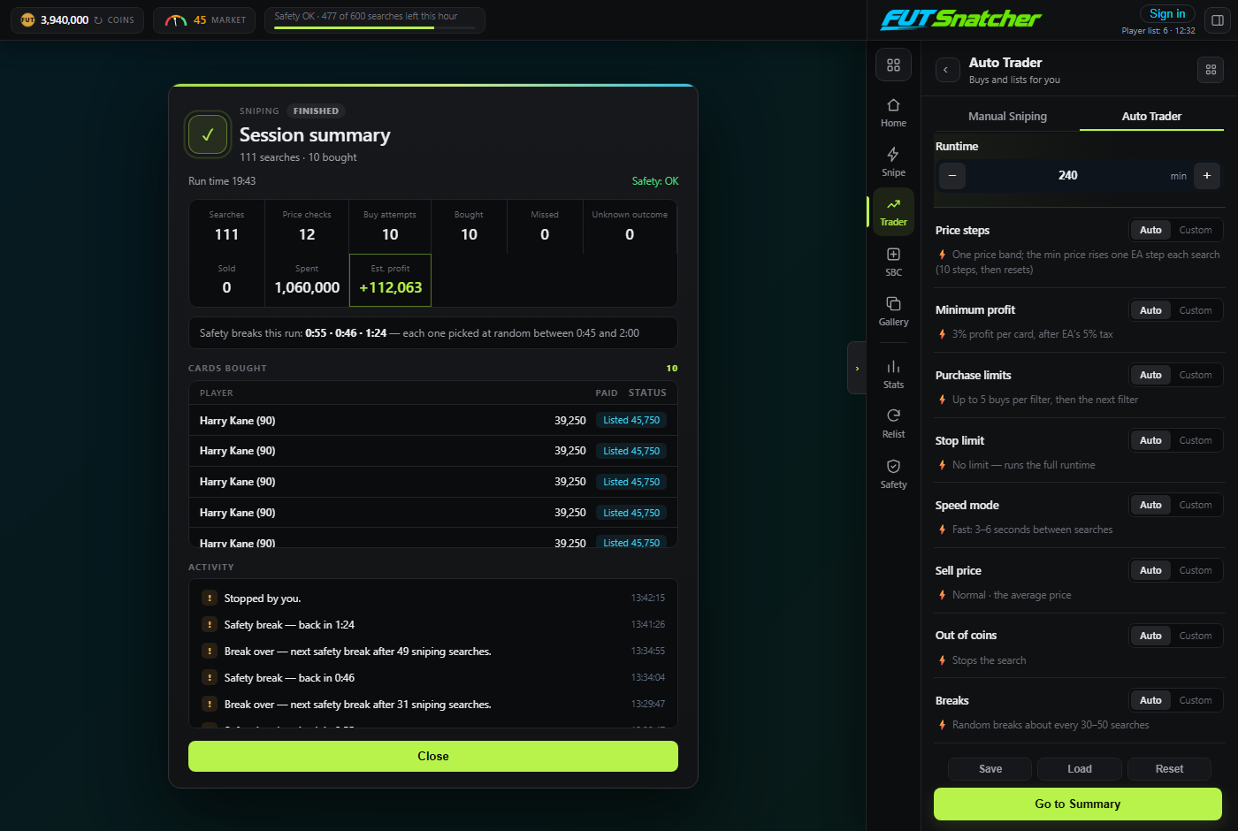Open the Home section in sidebar
The width and height of the screenshot is (1238, 831).
tap(893, 112)
